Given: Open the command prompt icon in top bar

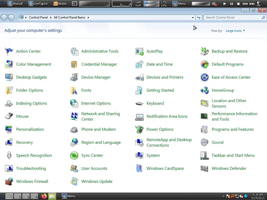Looking at the screenshot, I should (74, 4).
